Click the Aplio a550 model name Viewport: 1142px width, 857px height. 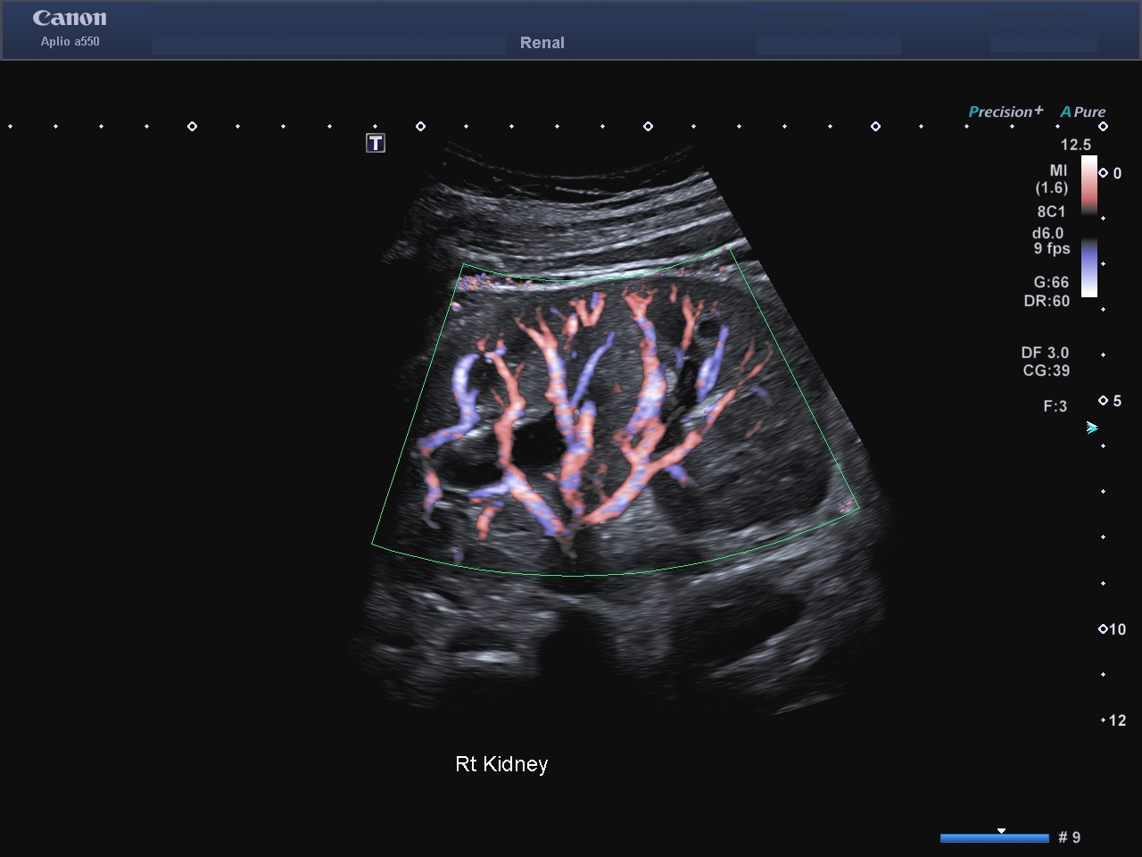[70, 41]
